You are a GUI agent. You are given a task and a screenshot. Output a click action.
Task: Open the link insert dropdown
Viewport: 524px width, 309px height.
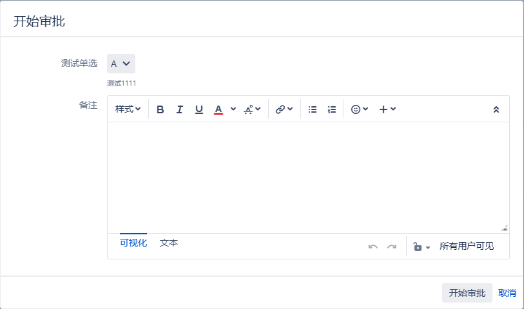tap(284, 109)
